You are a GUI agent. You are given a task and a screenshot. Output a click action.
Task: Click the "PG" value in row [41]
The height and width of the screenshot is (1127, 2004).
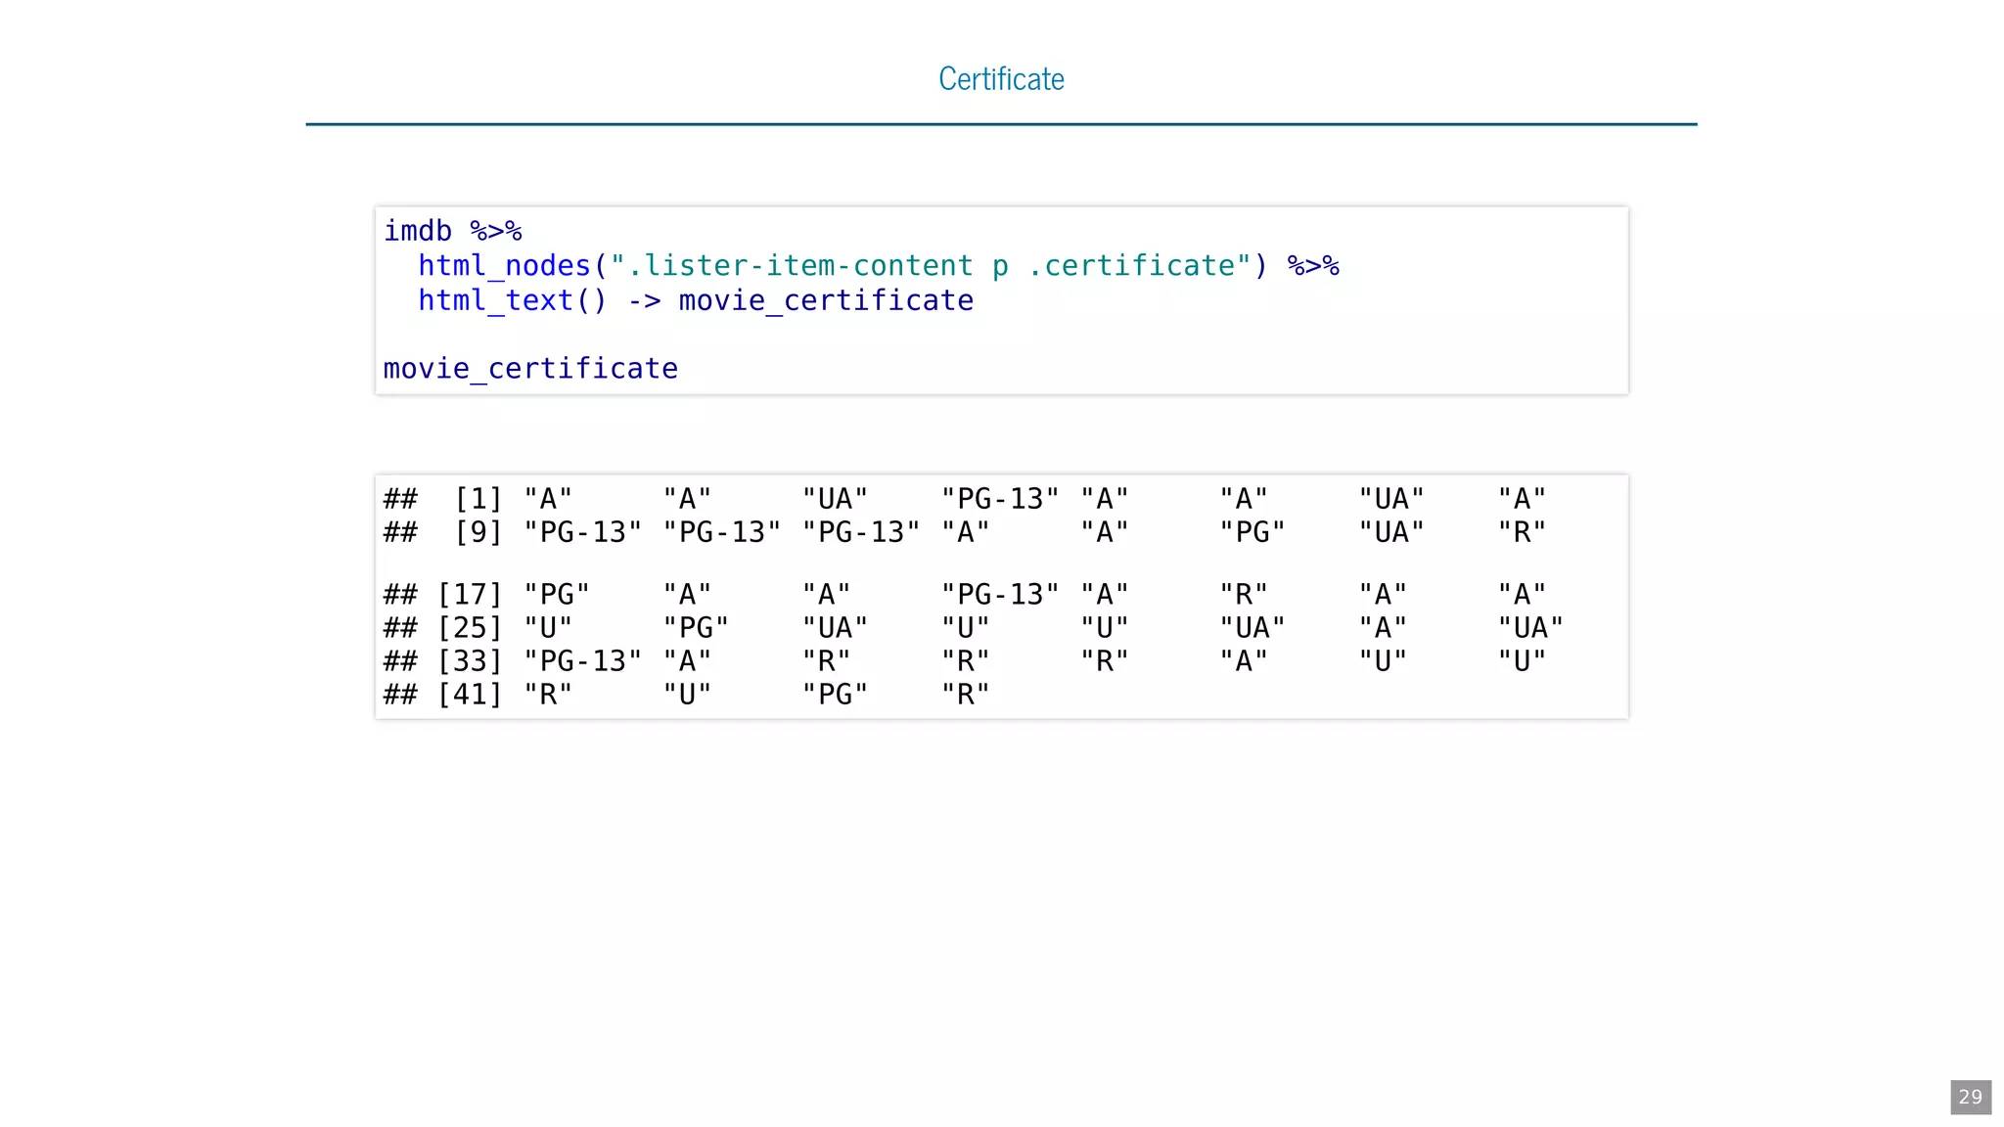835,695
